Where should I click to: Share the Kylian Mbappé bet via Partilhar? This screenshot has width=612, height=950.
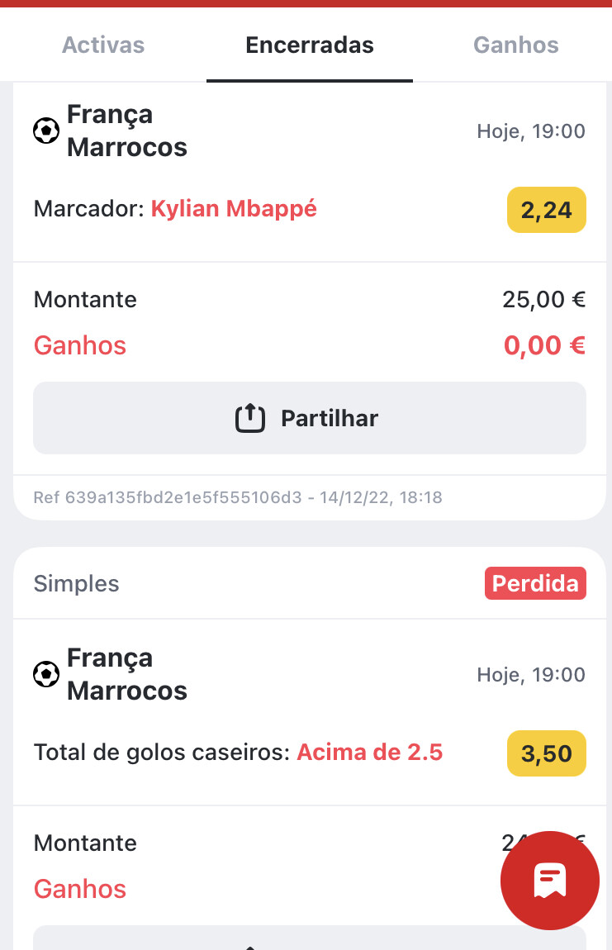[310, 418]
